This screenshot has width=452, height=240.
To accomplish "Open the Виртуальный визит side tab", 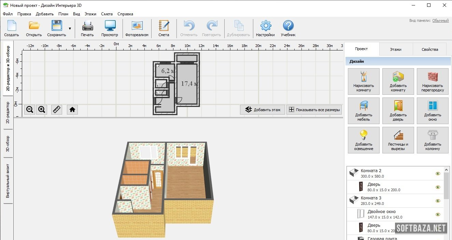I will pyautogui.click(x=8, y=181).
